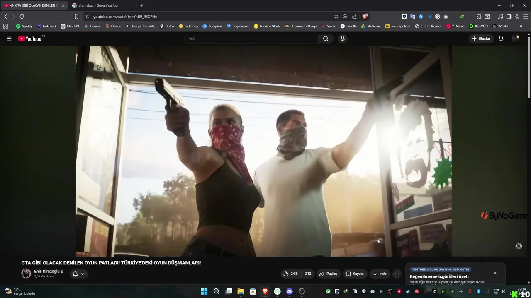531x298 pixels.
Task: Open Spotify bookmark
Action: [24, 26]
